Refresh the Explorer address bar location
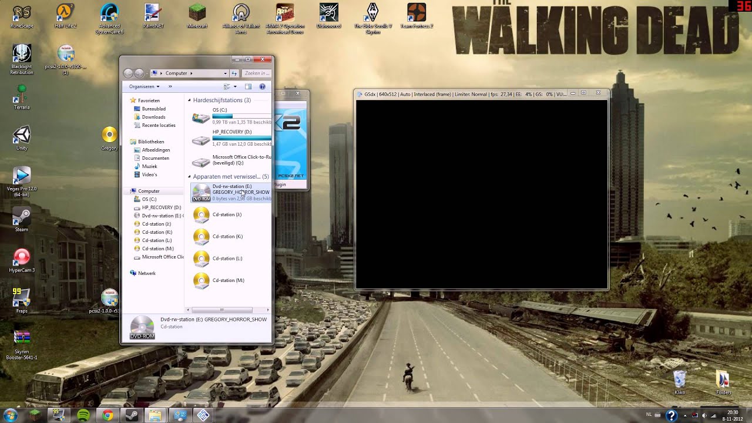Viewport: 752px width, 423px height. point(234,73)
